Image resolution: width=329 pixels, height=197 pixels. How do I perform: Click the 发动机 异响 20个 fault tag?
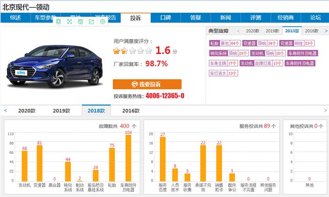[268, 53]
